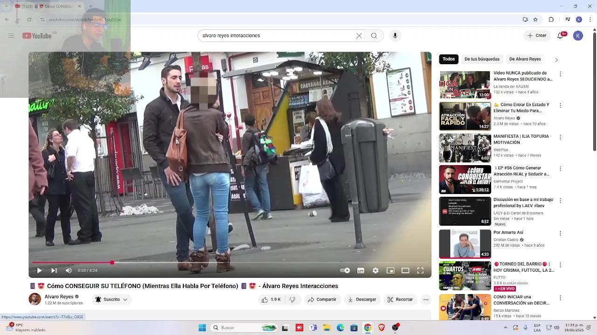Switch to theater mode view
Image resolution: width=597 pixels, height=335 pixels.
pyautogui.click(x=405, y=270)
